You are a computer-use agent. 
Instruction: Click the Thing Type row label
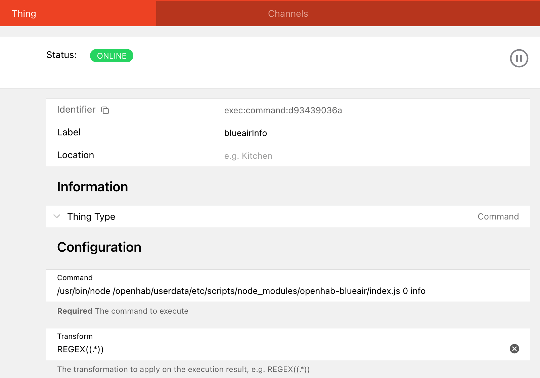click(x=91, y=216)
